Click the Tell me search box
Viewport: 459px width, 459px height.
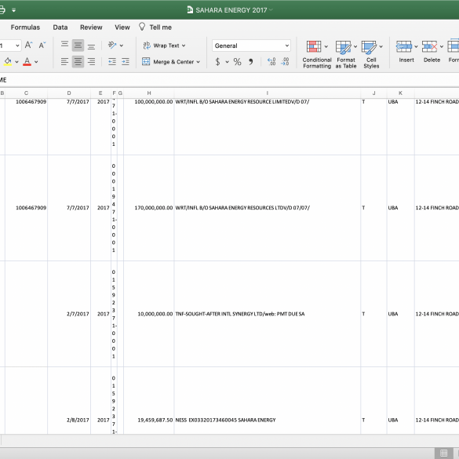(155, 27)
